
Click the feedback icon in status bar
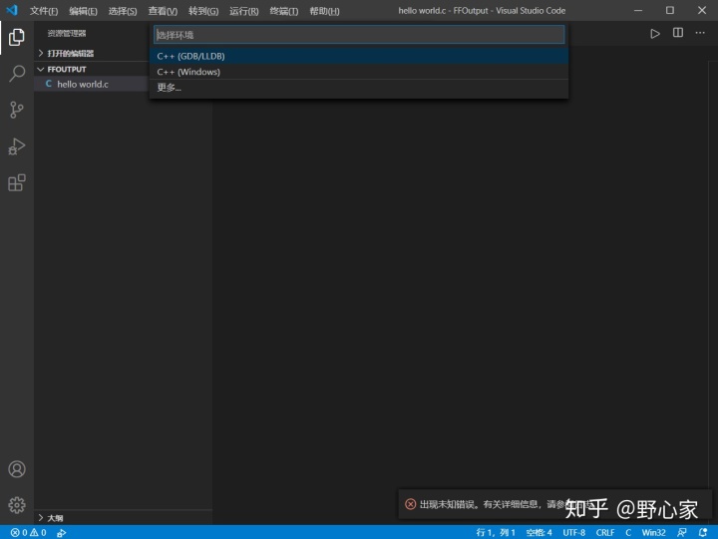(x=682, y=533)
